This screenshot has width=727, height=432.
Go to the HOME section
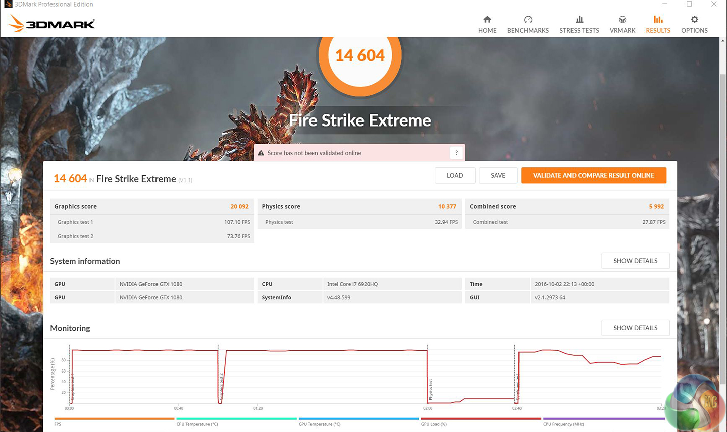(x=487, y=24)
